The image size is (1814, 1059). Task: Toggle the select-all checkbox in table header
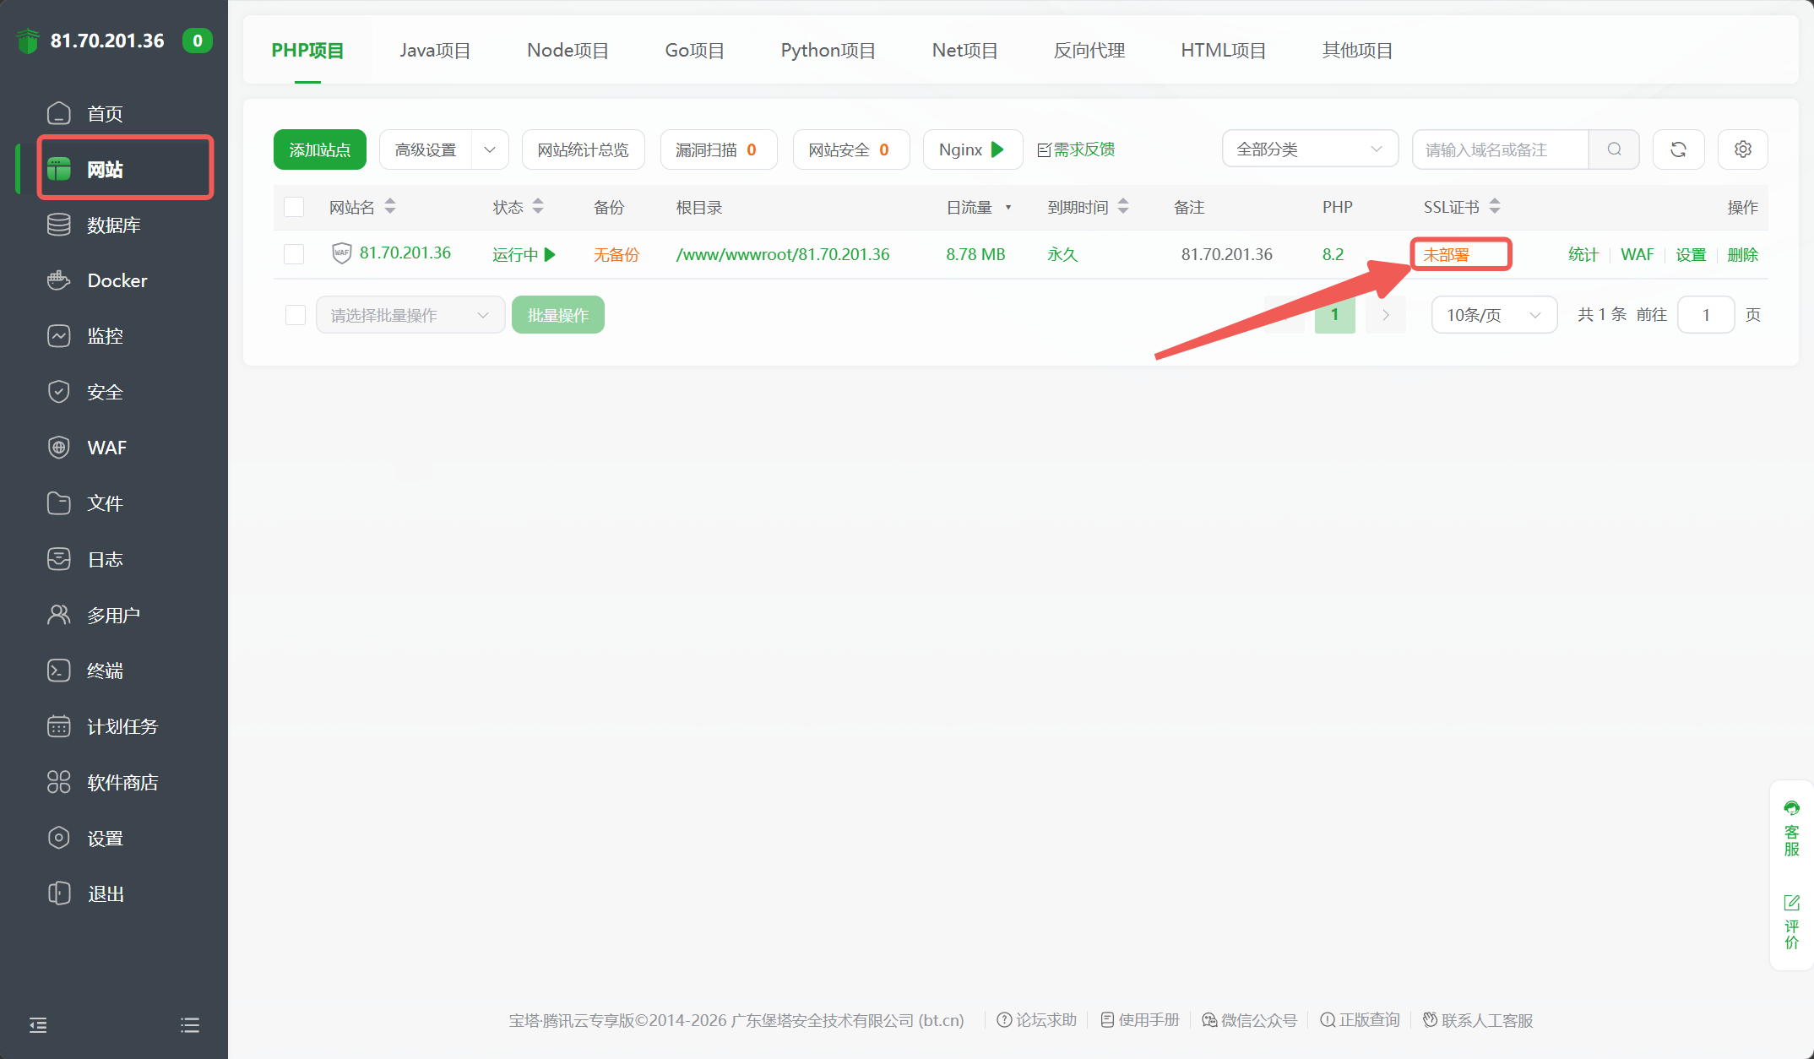pyautogui.click(x=294, y=207)
